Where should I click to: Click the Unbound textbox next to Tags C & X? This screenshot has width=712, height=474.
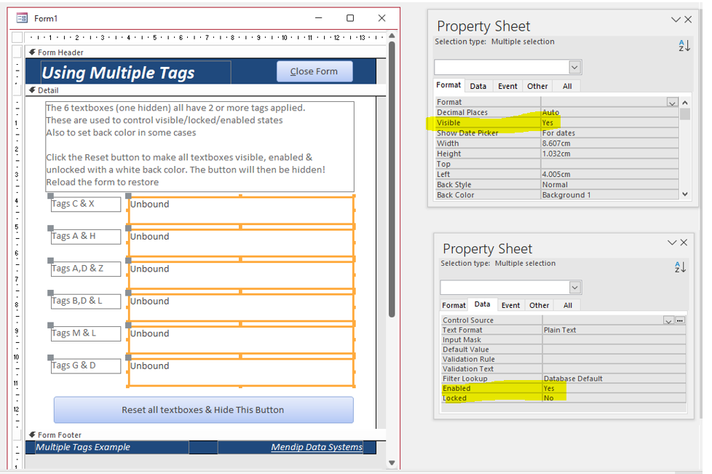(241, 210)
